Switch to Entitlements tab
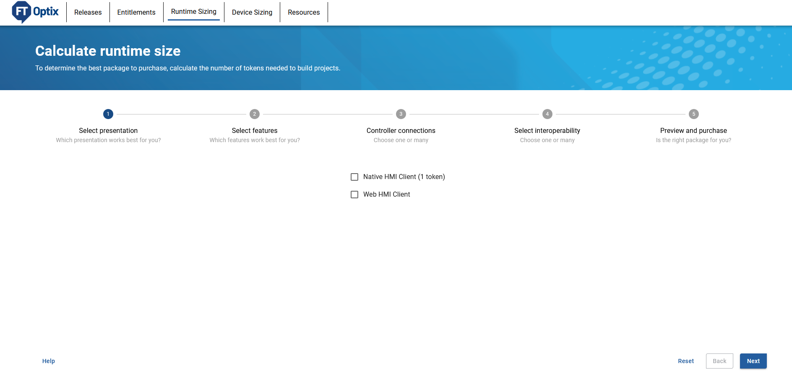 point(136,12)
